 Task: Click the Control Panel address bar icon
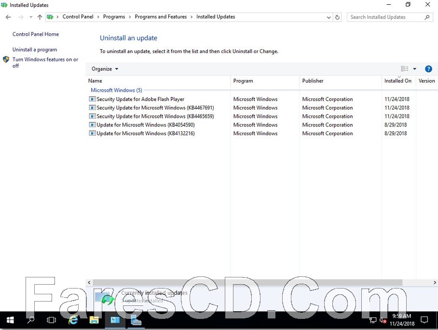(50, 17)
